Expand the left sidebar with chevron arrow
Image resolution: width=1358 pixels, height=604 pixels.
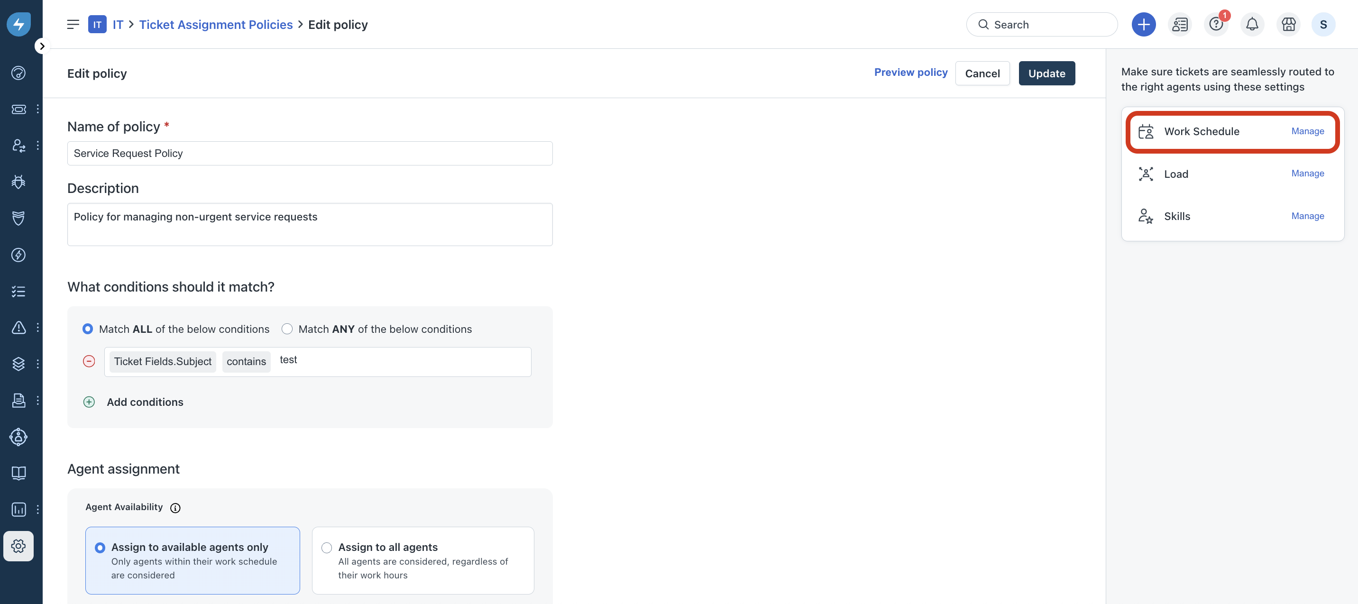42,46
